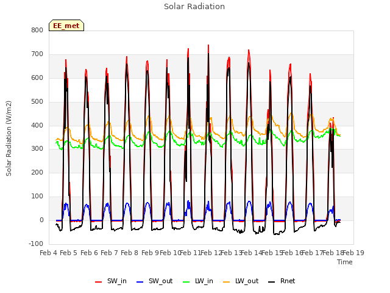The width and height of the screenshot is (390, 293).
Task: Click the 800 y-axis tick label
Action: 37,30
